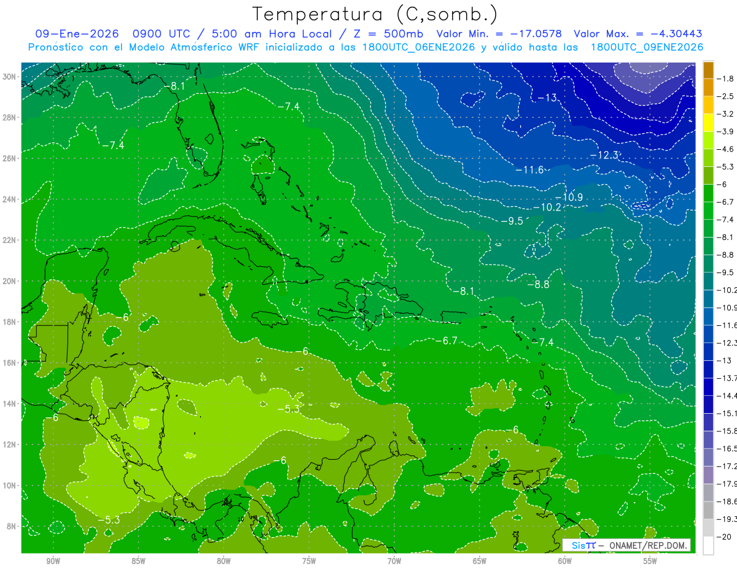Click the '-6.7' contour label on map
This screenshot has width=737, height=569.
coord(446,341)
